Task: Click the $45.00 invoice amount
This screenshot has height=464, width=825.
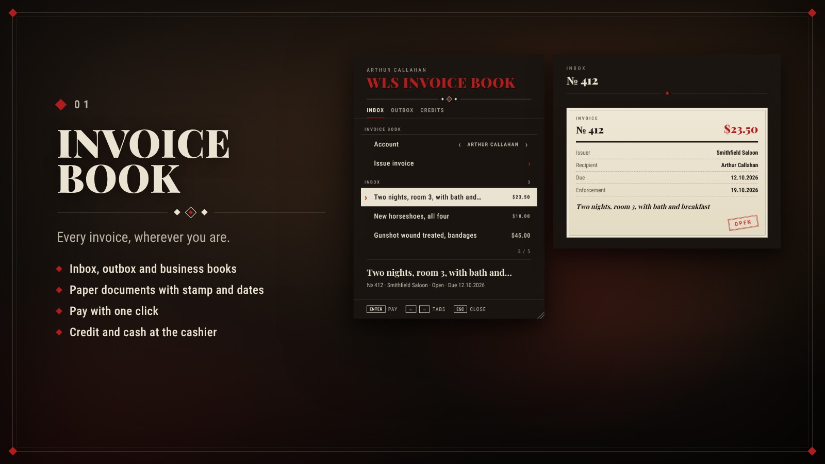Action: [x=521, y=236]
